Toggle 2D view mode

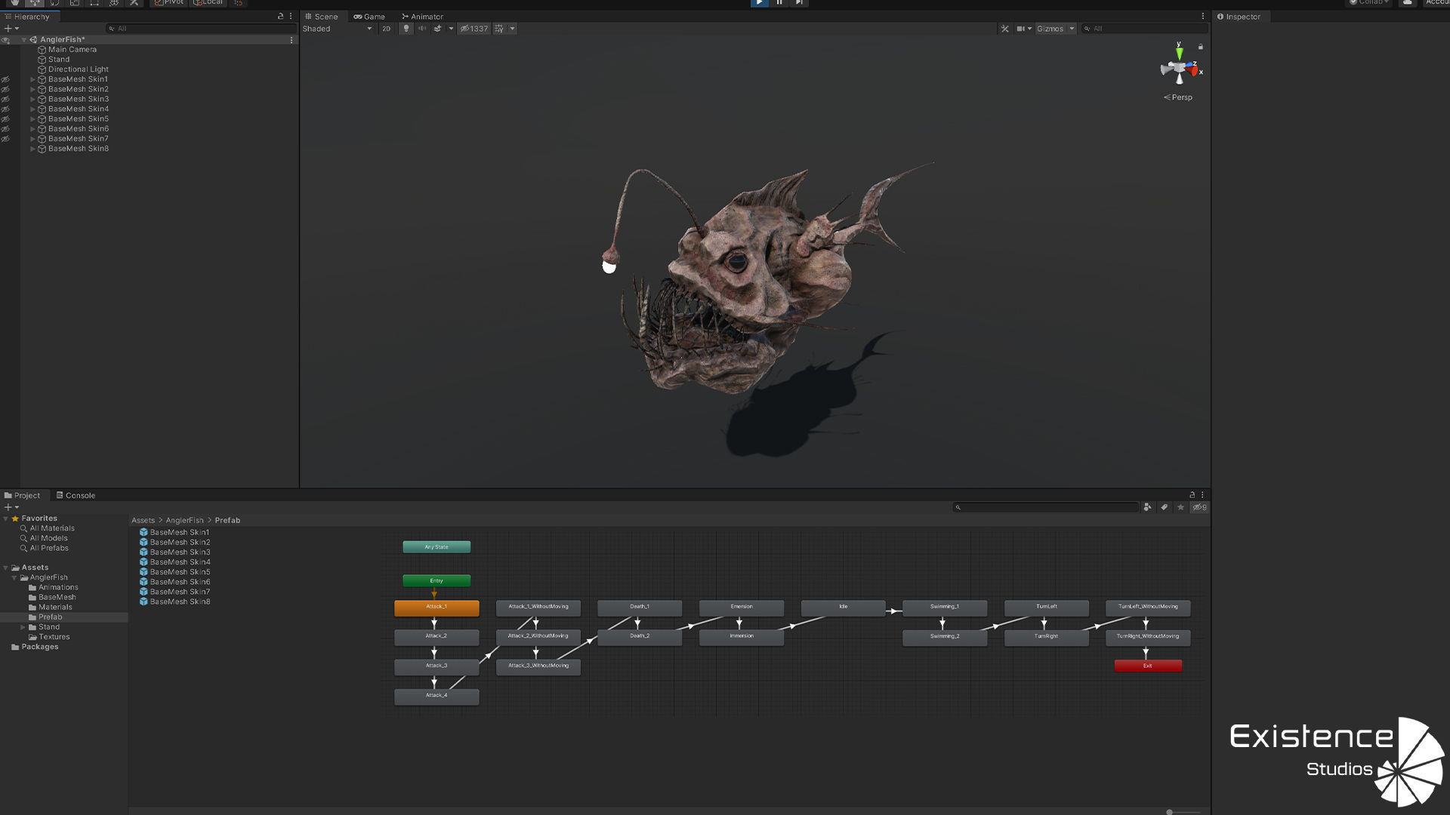coord(387,29)
